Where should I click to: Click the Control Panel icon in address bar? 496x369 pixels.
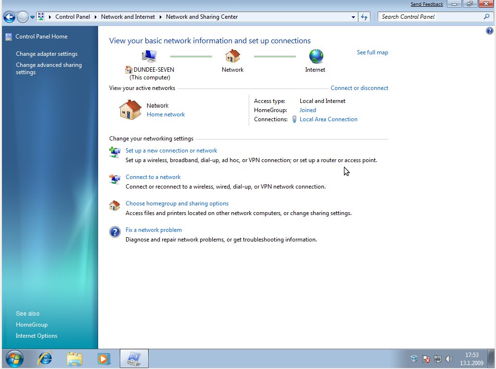tap(41, 17)
